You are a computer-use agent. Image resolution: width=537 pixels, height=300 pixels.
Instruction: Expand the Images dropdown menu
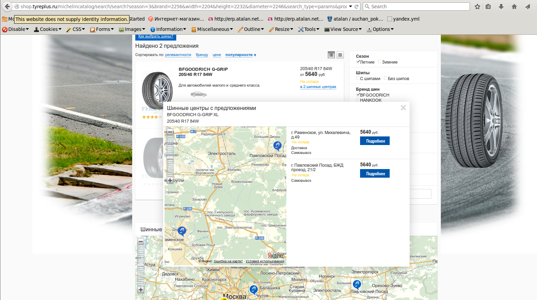(132, 29)
